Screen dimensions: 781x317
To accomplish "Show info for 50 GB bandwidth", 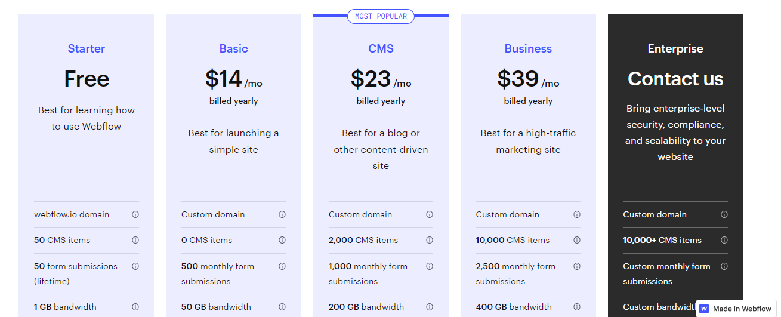I will tap(282, 307).
